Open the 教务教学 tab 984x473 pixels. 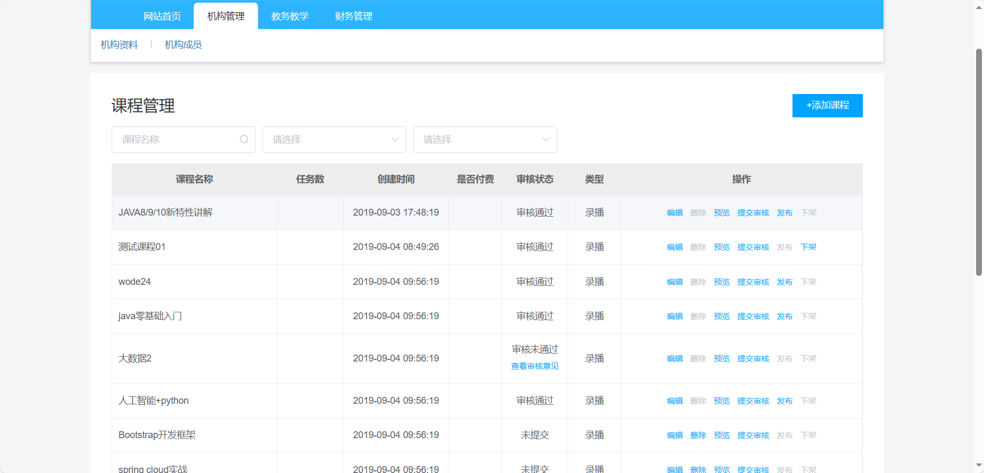[x=290, y=16]
